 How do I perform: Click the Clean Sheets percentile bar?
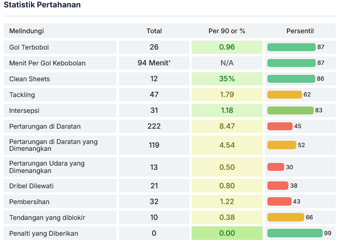[291, 79]
